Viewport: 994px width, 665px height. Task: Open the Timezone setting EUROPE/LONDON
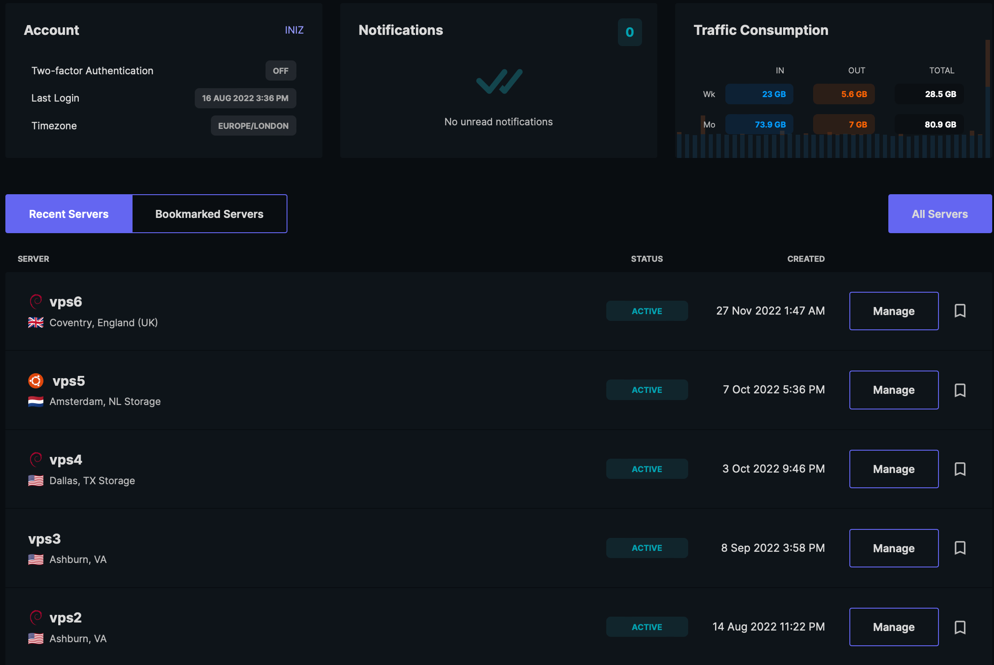point(253,126)
